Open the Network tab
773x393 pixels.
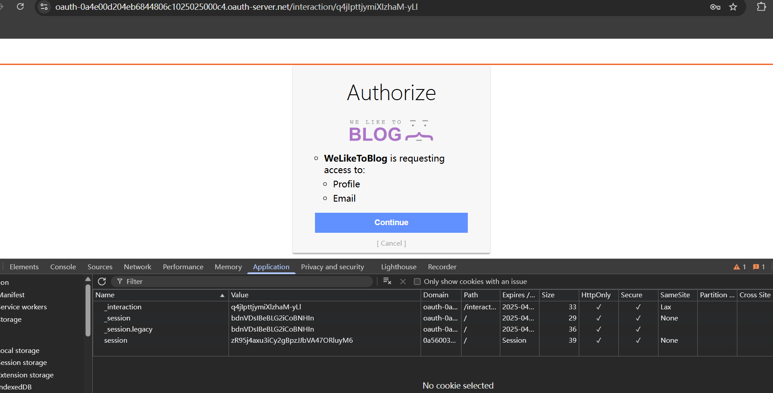pos(138,267)
